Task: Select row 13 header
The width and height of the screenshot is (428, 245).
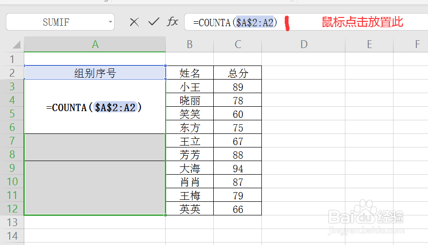Action: coord(12,222)
